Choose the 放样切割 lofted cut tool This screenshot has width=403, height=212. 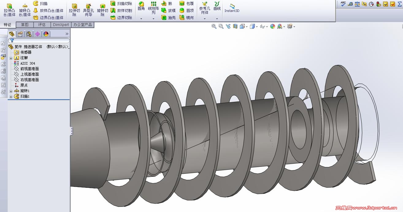click(121, 10)
